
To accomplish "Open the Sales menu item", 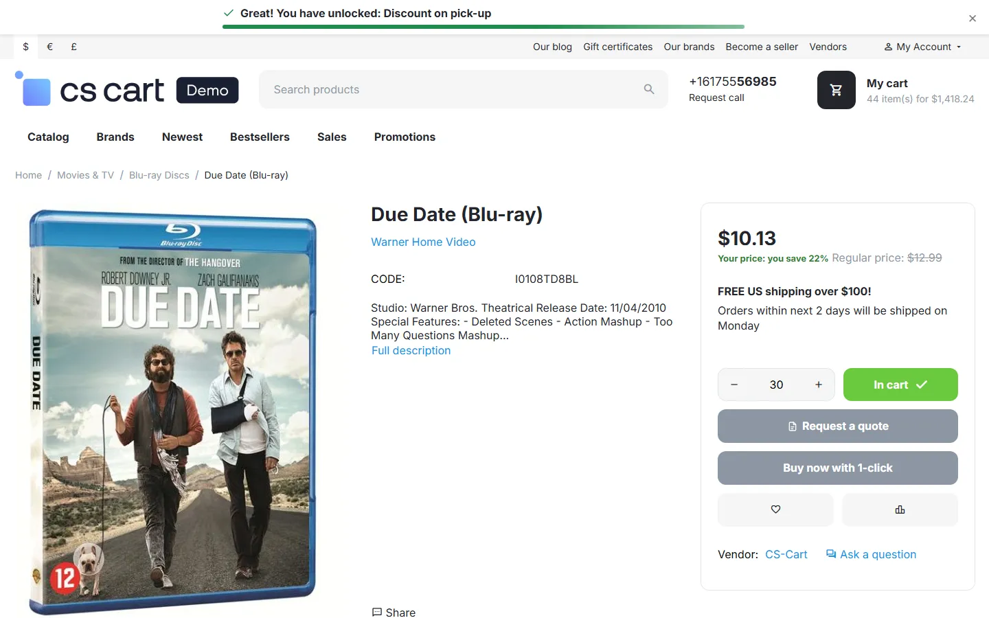I will [x=332, y=137].
